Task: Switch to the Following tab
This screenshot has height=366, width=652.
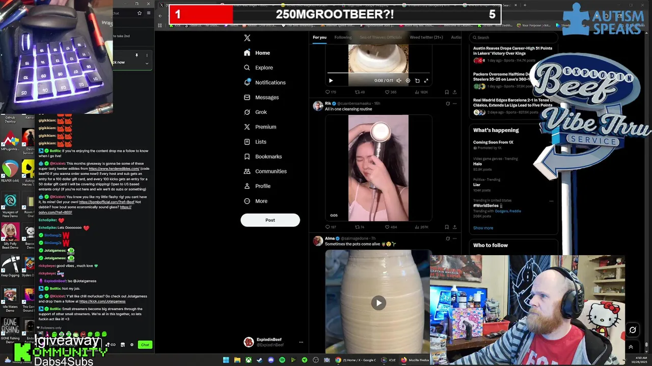Action: [x=343, y=37]
